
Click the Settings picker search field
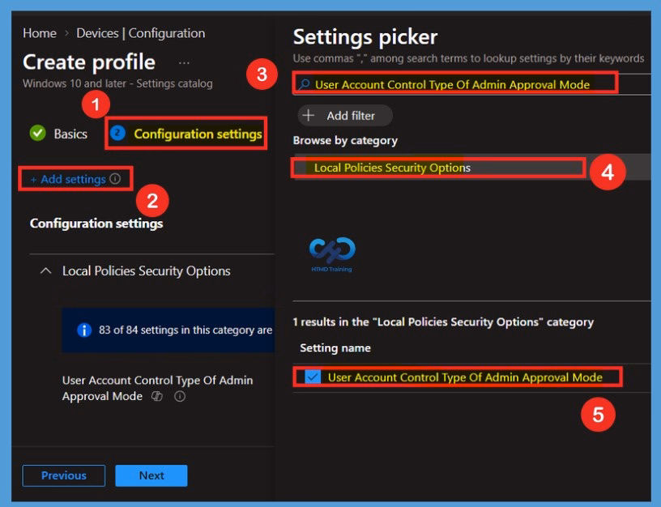pos(472,84)
